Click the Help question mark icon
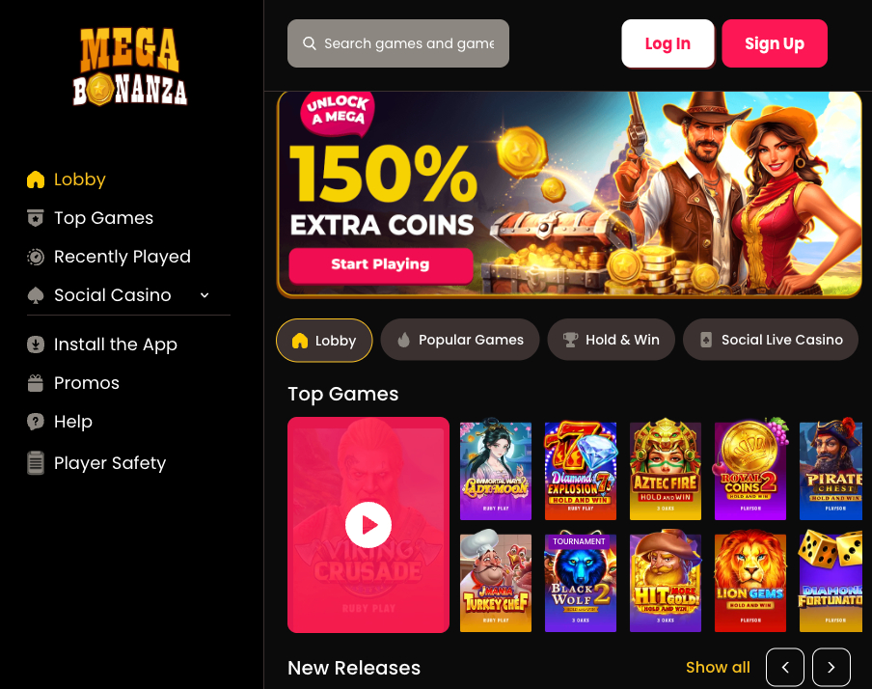872x689 pixels. 36,422
